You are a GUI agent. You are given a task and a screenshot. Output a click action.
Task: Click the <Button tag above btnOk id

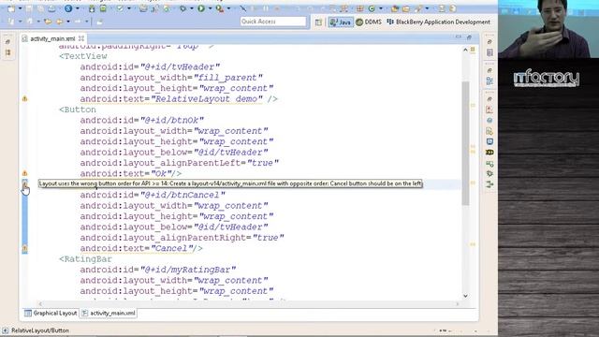pos(78,110)
